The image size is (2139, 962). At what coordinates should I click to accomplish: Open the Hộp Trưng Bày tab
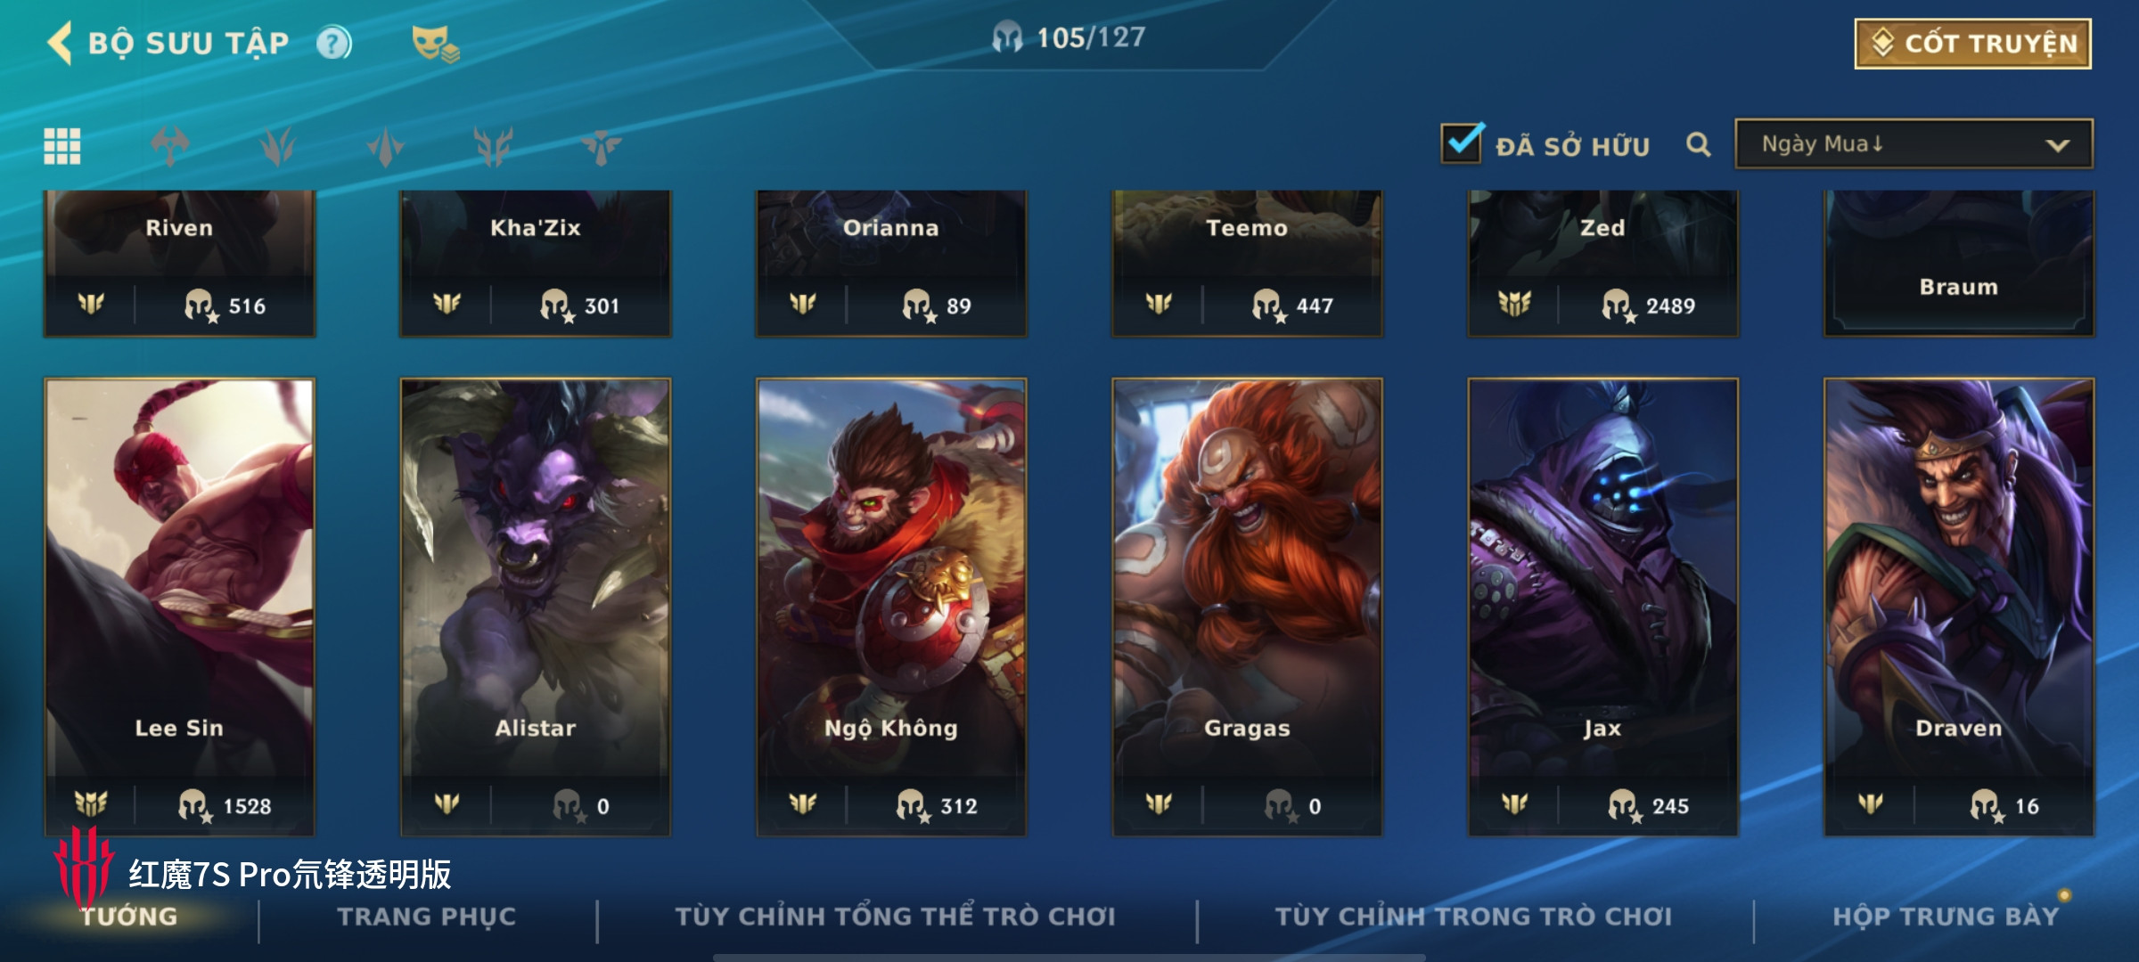(x=1946, y=917)
